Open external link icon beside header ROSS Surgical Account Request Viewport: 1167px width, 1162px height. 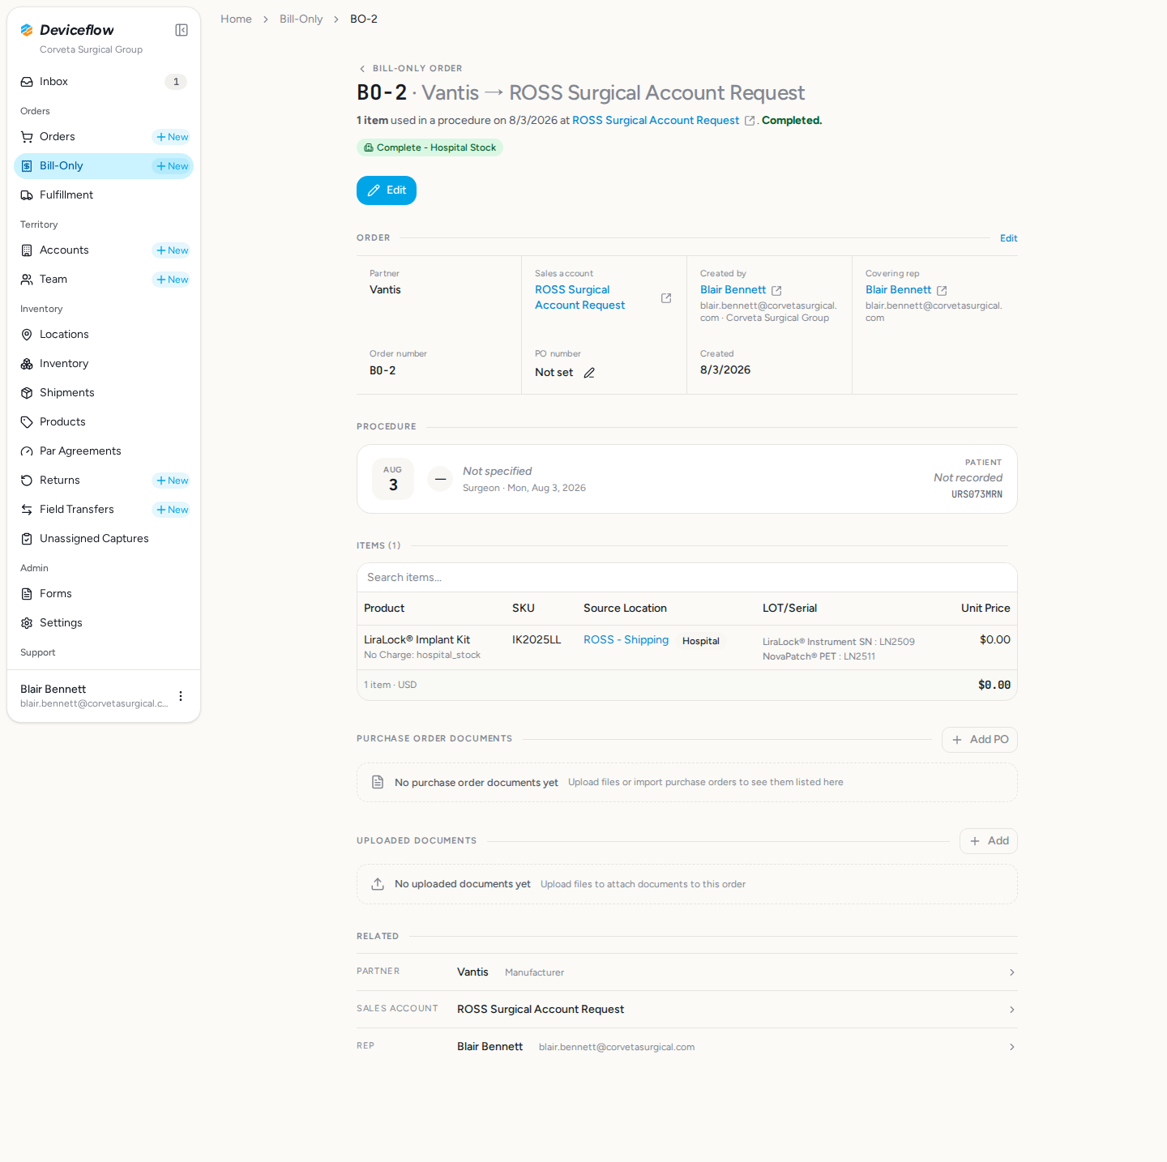click(x=750, y=121)
